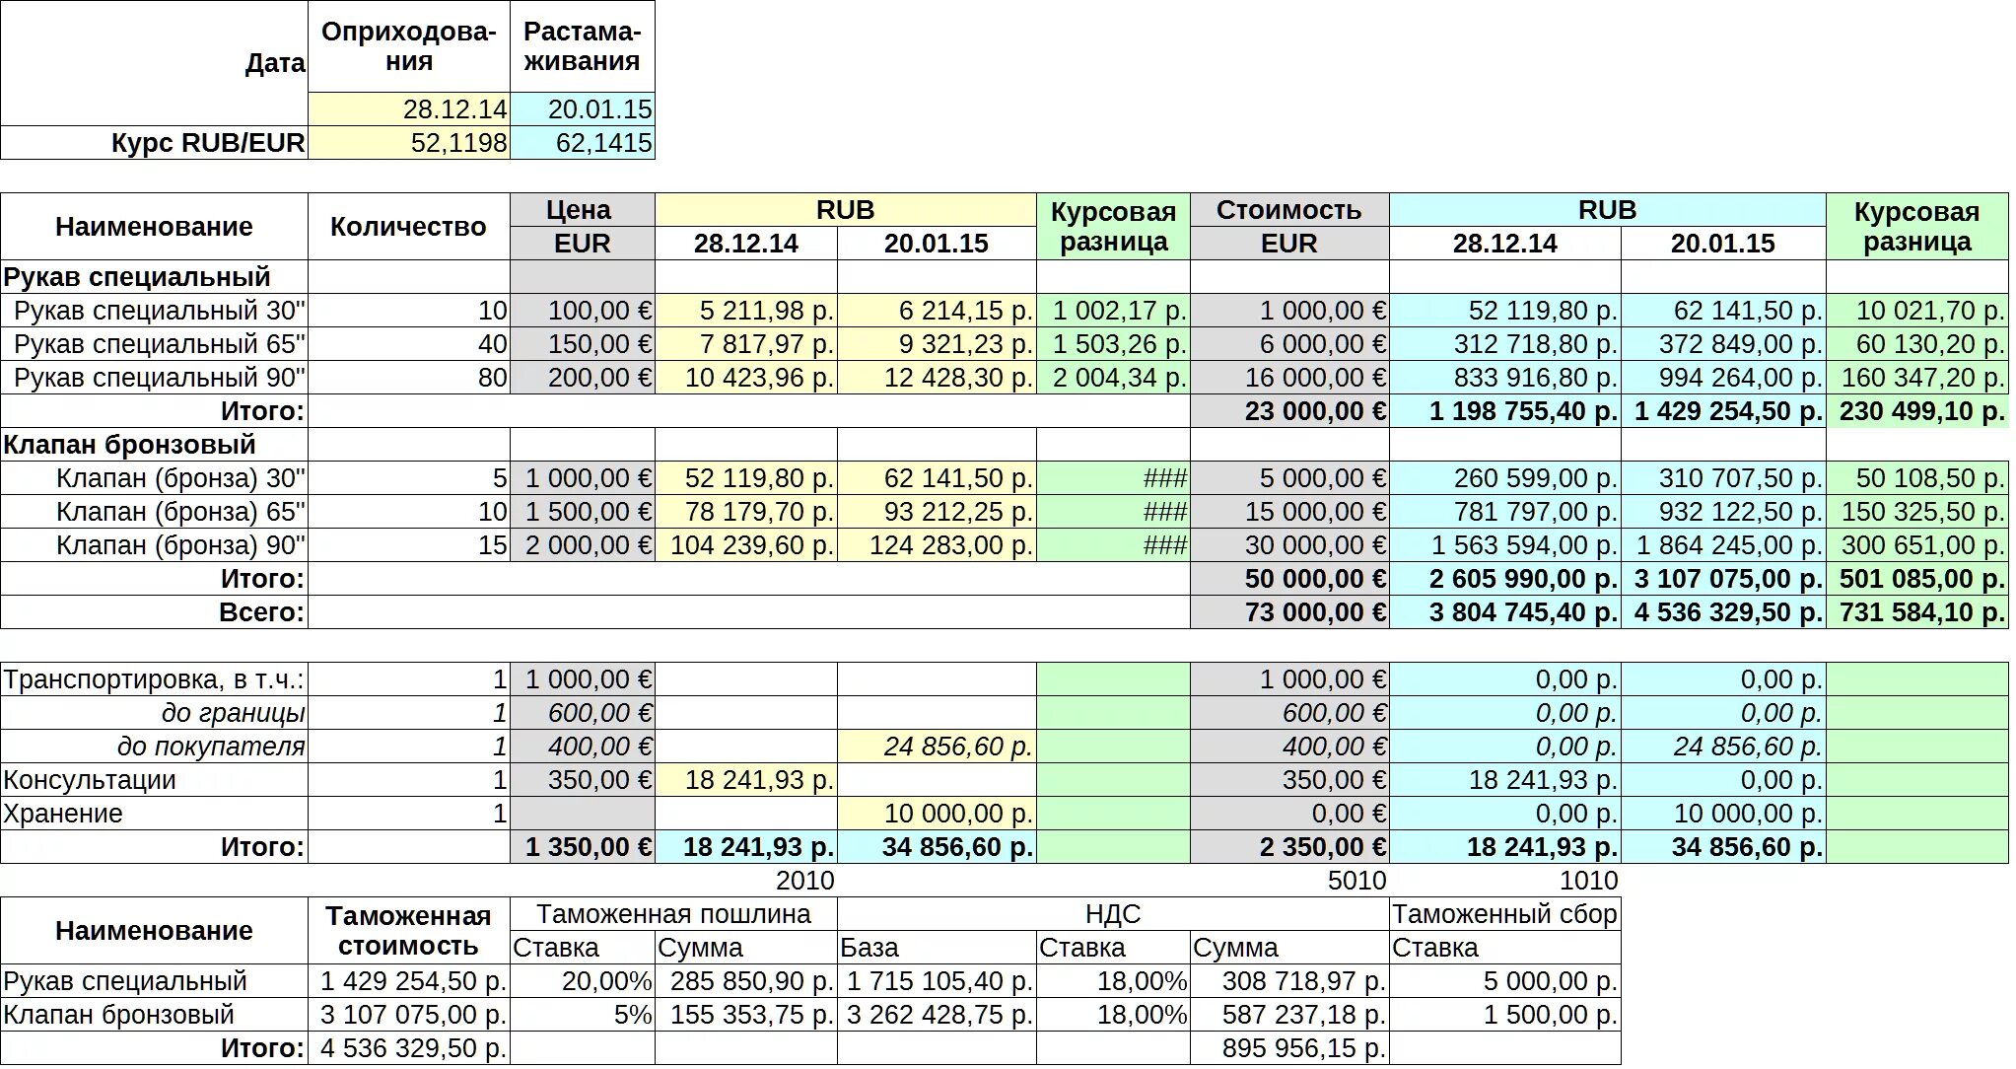This screenshot has width=2016, height=1069.
Task: Click exchange rate cell 62,1415
Action: (x=583, y=143)
